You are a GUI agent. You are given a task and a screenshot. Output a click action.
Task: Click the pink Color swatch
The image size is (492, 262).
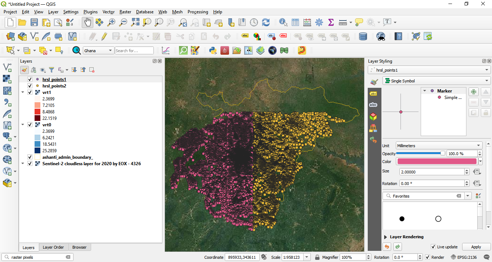pyautogui.click(x=437, y=161)
